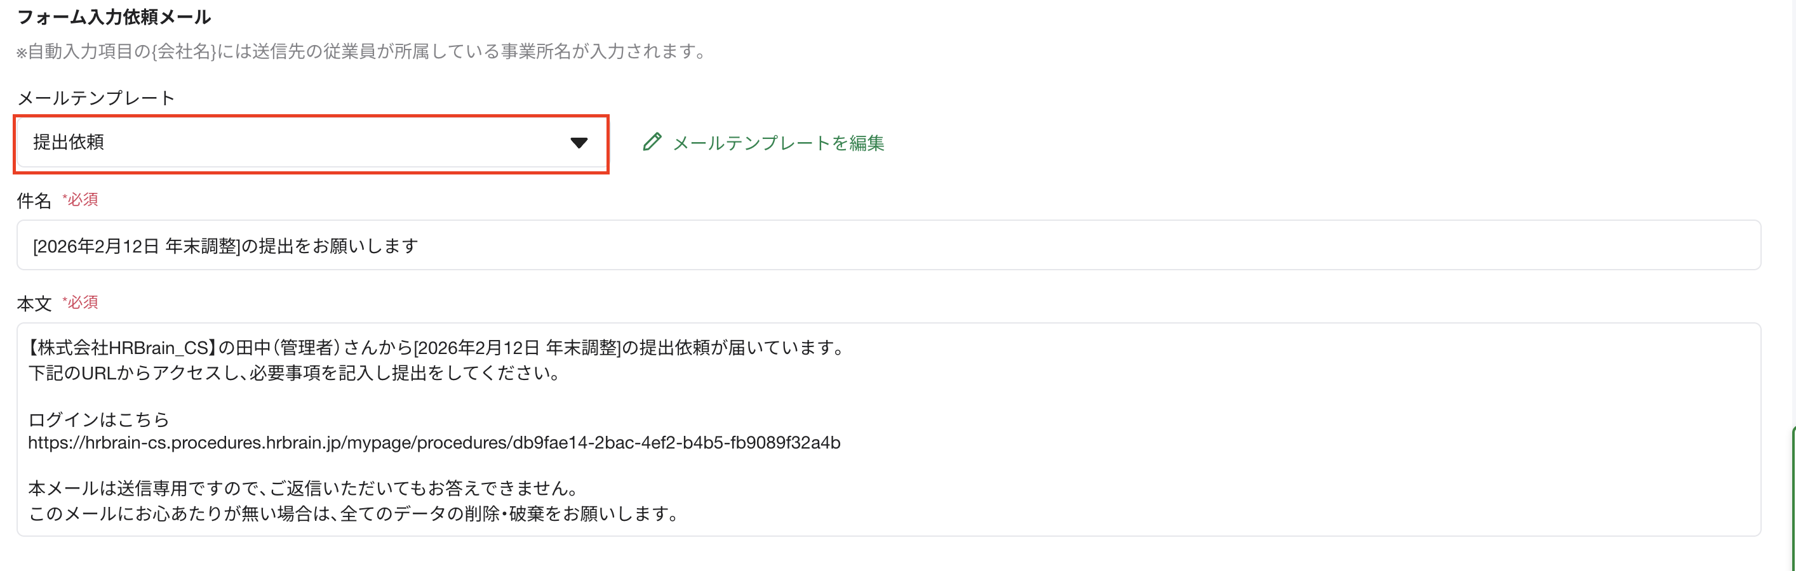The height and width of the screenshot is (571, 1796).
Task: Select the text [2026年2月12日 年末調整]の提出をお願いします
Action: point(225,244)
